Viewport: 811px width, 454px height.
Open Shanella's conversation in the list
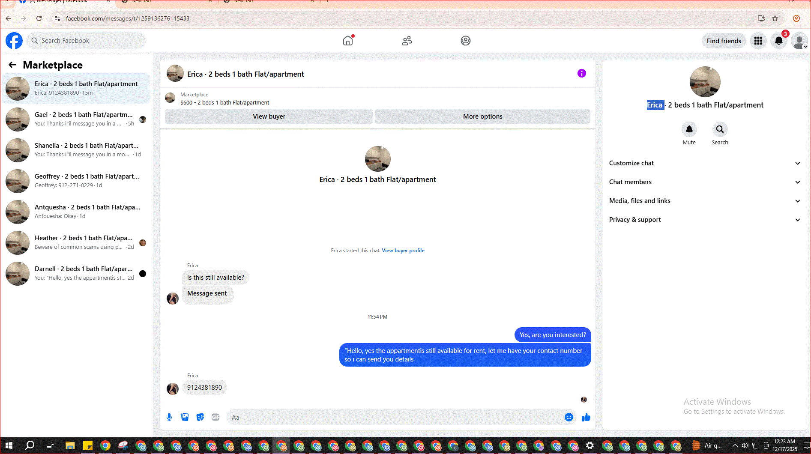[x=76, y=150]
